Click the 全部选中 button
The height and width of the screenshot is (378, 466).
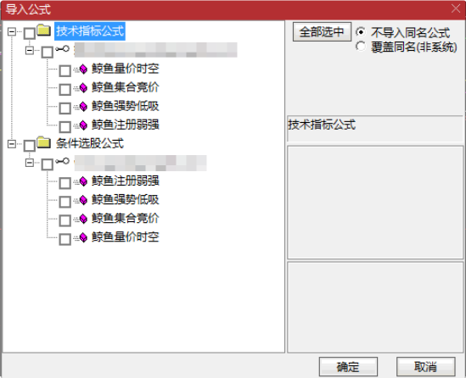pos(322,31)
